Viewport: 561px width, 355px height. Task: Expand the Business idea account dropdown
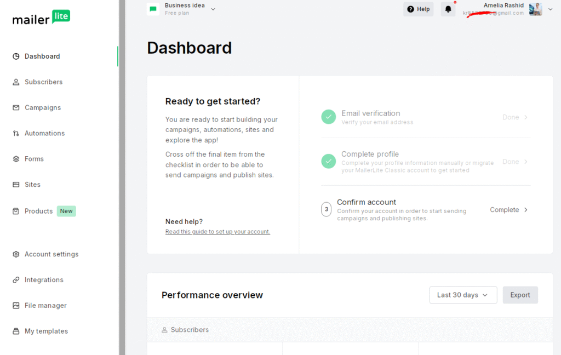213,9
